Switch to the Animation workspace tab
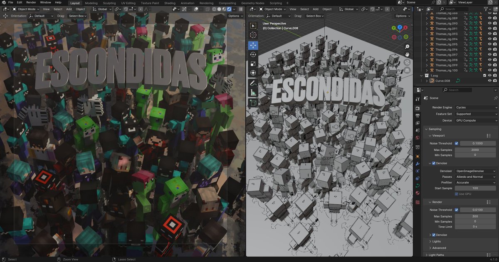 (188, 2)
